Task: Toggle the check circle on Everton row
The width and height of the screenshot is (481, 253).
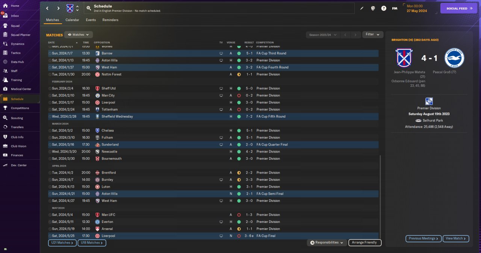Action: click(x=50, y=222)
